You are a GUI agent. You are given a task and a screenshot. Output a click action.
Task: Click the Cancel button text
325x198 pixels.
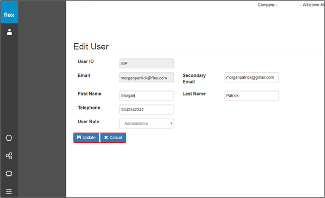click(116, 137)
